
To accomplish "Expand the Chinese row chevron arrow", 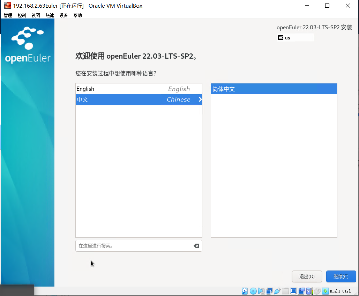I will pos(200,99).
